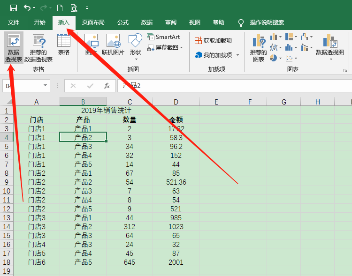This screenshot has width=352, height=276.
Task: Click the 数据透视图 pivot chart button
Action: point(330,45)
